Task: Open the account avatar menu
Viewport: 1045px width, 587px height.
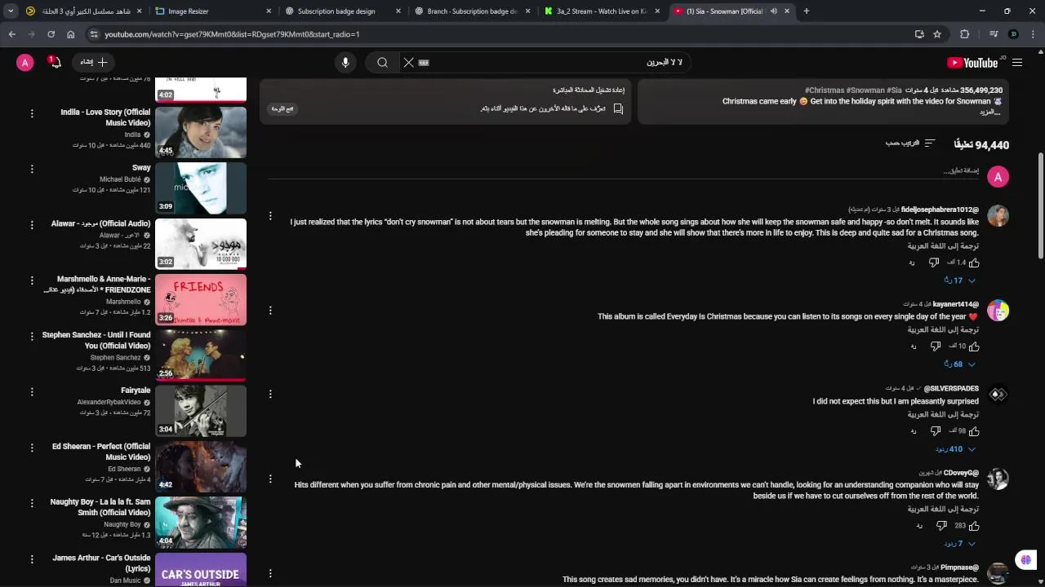Action: click(x=25, y=63)
